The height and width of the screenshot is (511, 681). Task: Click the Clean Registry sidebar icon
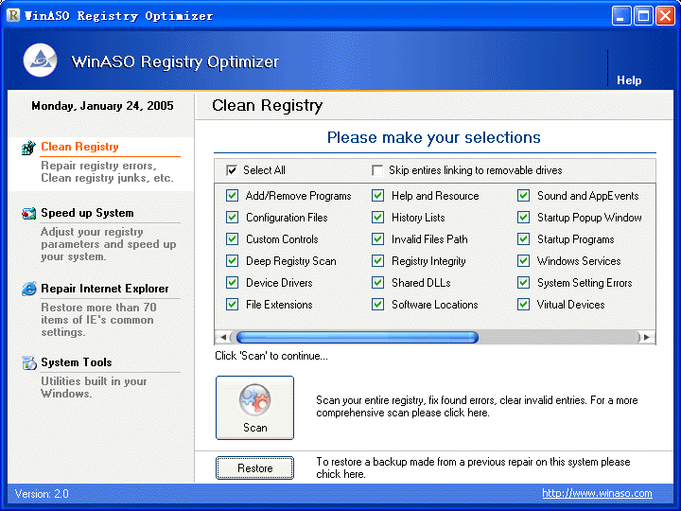(28, 148)
